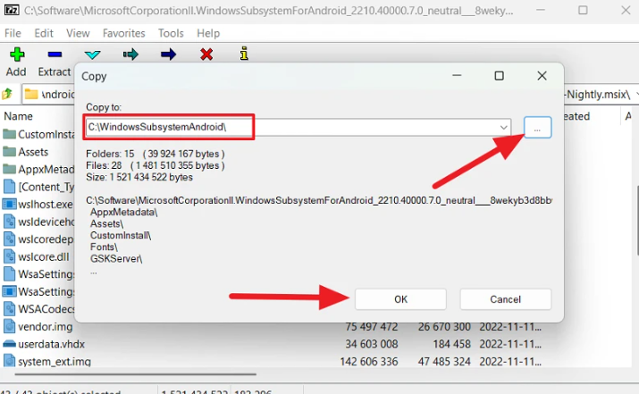Click the vendor.img file icon
Screen dimensions: 639x394
pyautogui.click(x=9, y=326)
